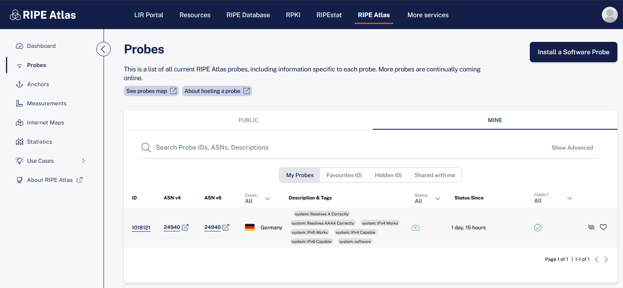Screen dimensions: 623x288
Task: Click the Germany flag icon
Action: coord(250,227)
